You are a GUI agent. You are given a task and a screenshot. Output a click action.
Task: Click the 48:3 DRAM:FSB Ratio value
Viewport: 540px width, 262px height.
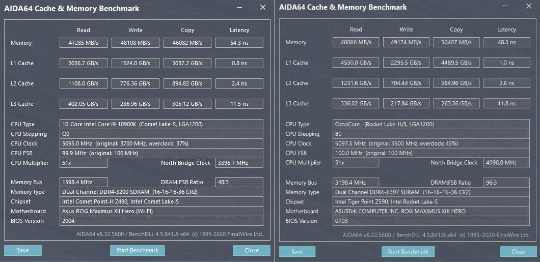(239, 182)
